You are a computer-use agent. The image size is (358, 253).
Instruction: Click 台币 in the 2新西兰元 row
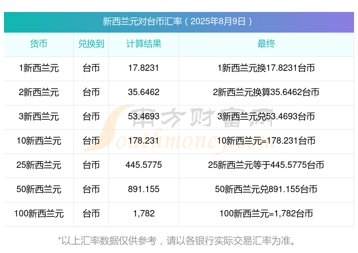pyautogui.click(x=91, y=92)
